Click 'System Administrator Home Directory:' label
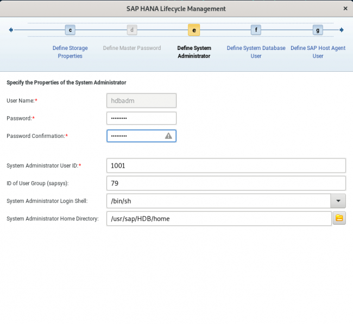This screenshot has width=353, height=324. [53, 219]
